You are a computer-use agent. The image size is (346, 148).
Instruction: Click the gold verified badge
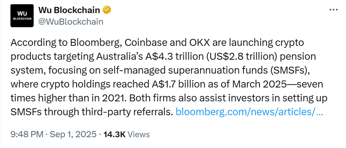(x=107, y=10)
